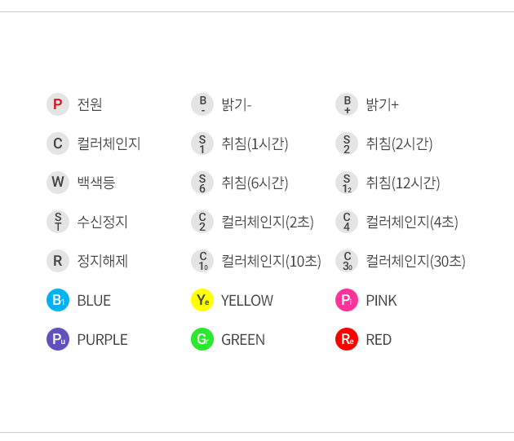Click the C color change icon

(x=58, y=143)
